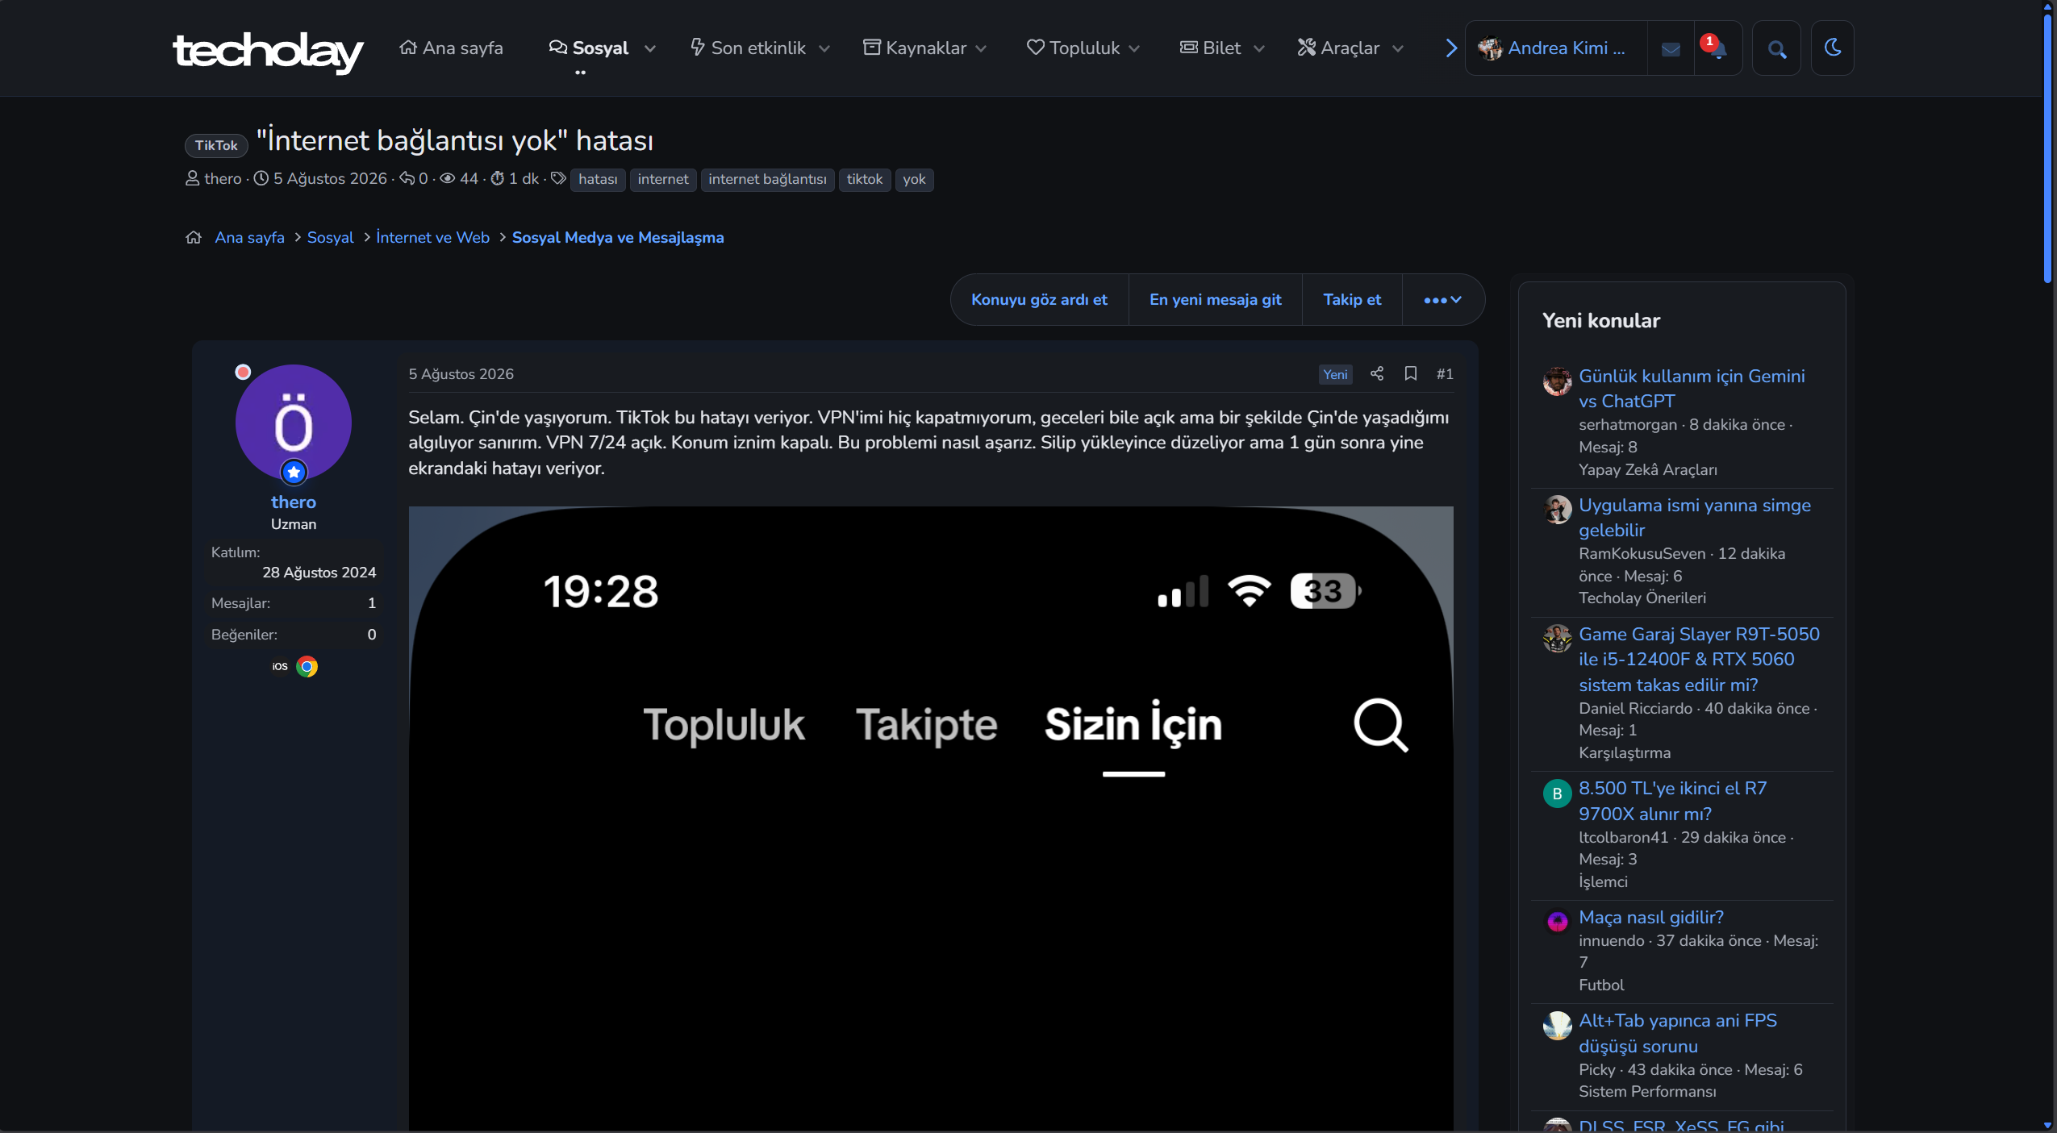The height and width of the screenshot is (1133, 2057).
Task: Expand the Bilet dropdown arrow
Action: (1259, 49)
